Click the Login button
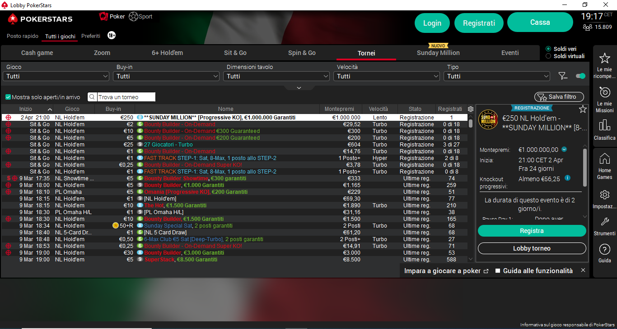 432,23
